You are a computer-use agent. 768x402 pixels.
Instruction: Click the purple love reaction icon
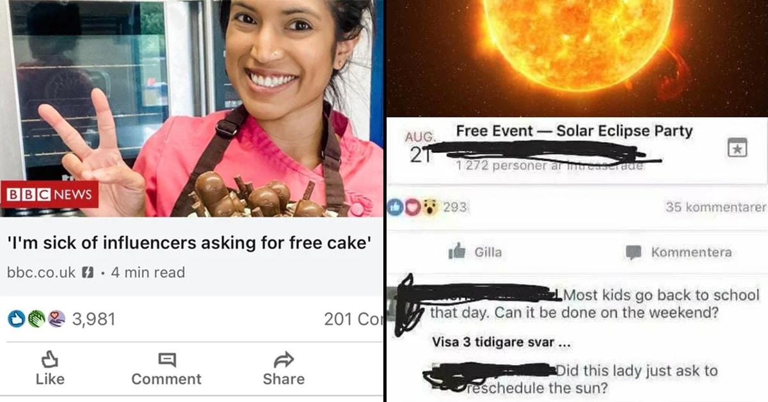(56, 318)
